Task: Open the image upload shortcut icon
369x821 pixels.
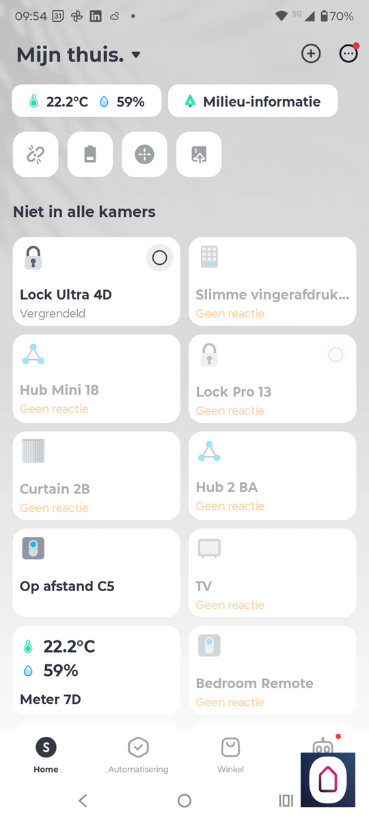Action: coord(200,155)
